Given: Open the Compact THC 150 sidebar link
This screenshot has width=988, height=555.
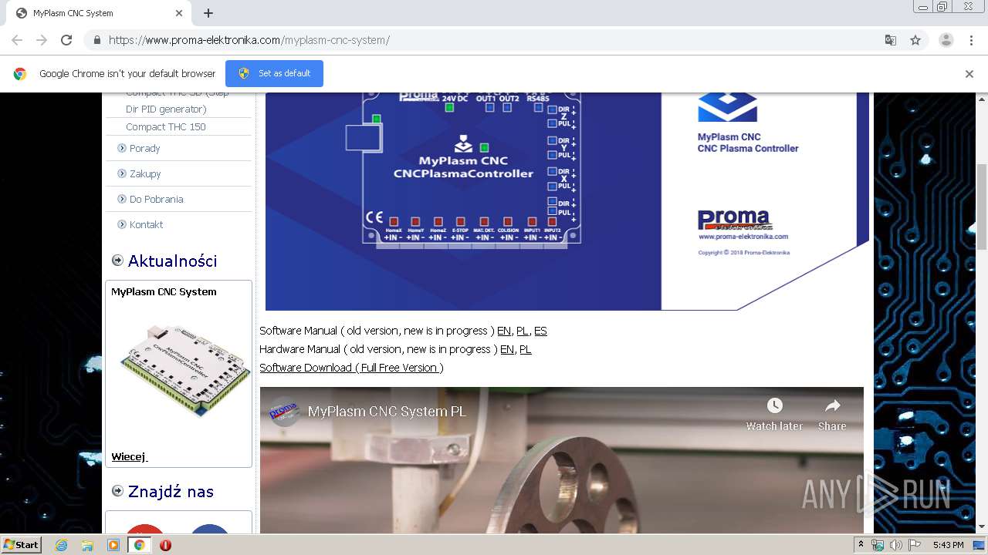Looking at the screenshot, I should [x=166, y=126].
